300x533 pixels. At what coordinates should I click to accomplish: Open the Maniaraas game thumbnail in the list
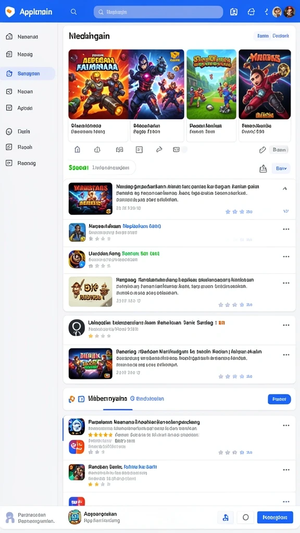pyautogui.click(x=91, y=198)
